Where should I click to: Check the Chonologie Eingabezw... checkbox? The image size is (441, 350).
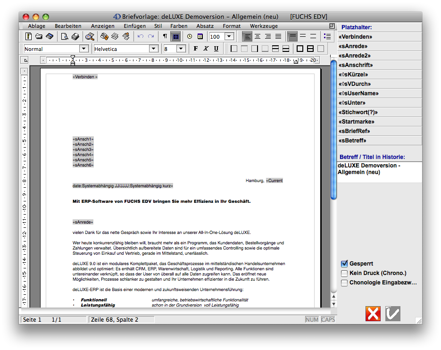[344, 283]
